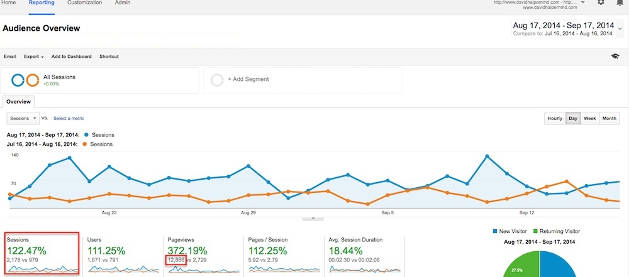The image size is (629, 277).
Task: Click the Pageviews sparkline chart
Action: tap(203, 269)
